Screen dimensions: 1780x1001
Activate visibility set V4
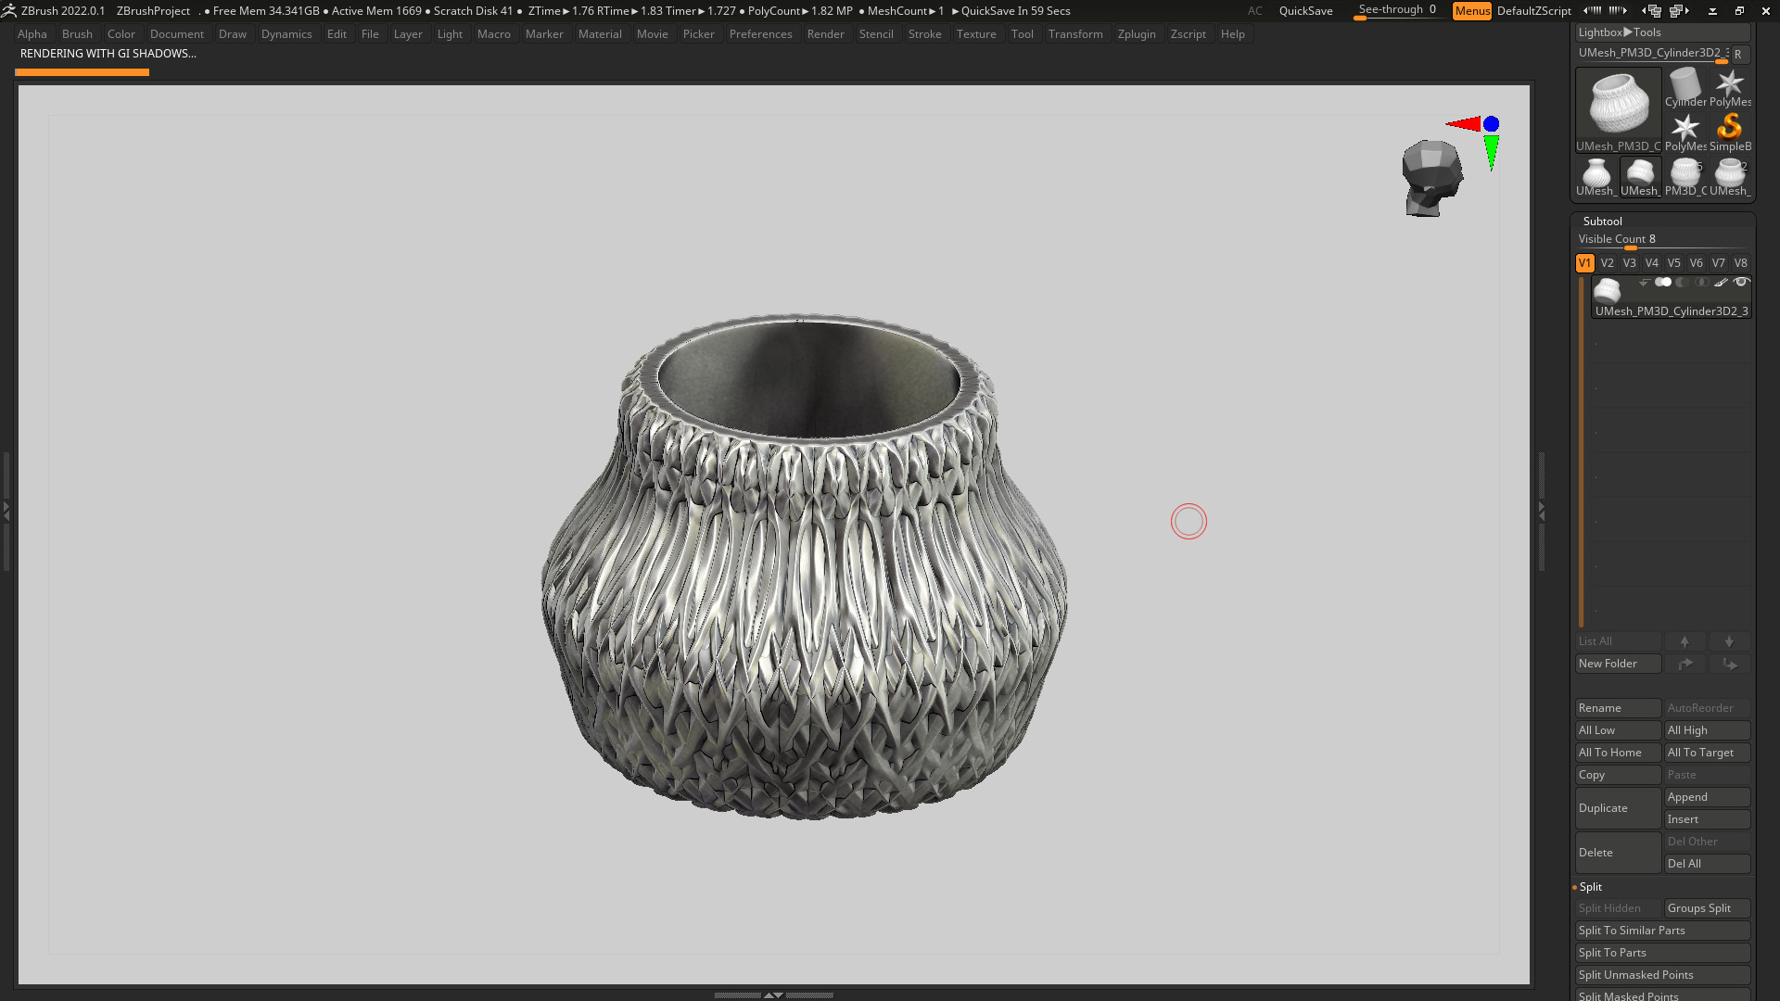click(x=1651, y=263)
